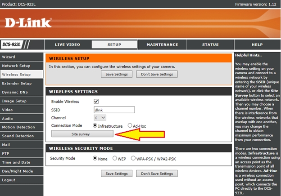Screen dimensions: 281x196
Task: Click the bottom Don't Save Settings button
Action: pos(157,173)
